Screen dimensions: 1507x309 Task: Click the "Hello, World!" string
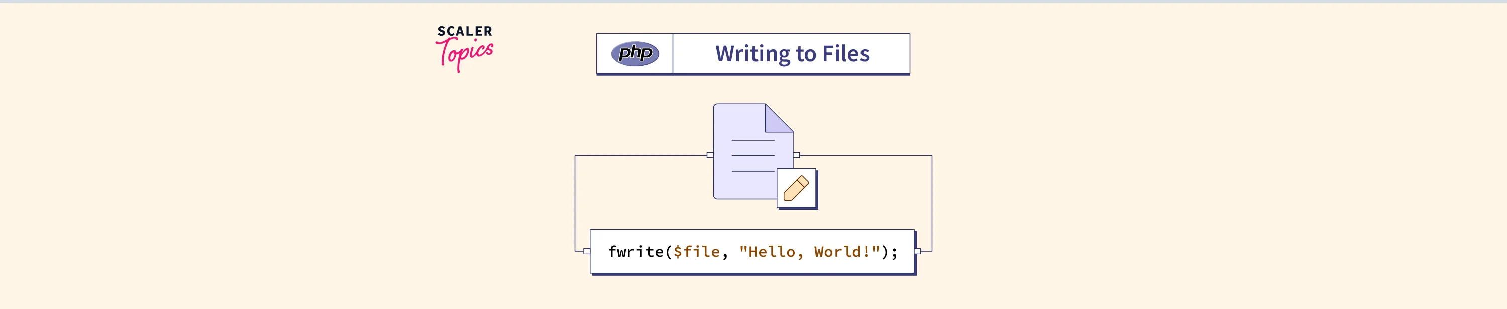(x=809, y=252)
